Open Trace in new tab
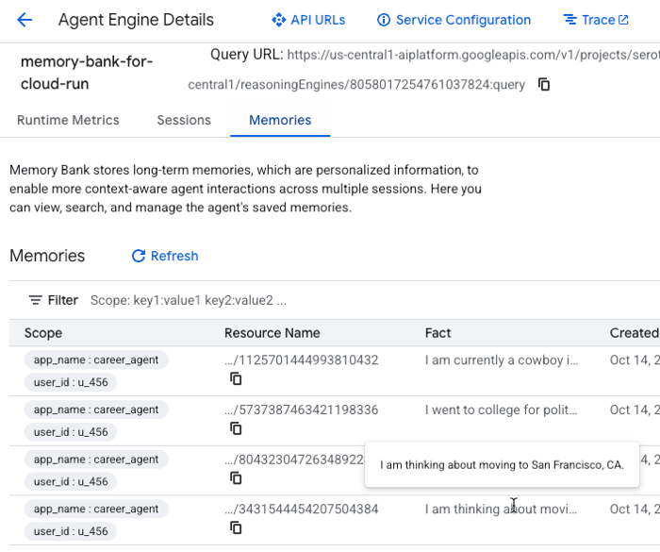660x552 pixels. pos(596,20)
